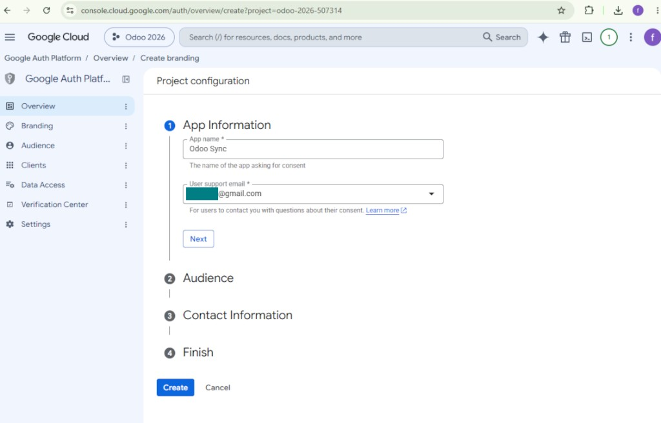Open the User support email dropdown

(x=313, y=194)
